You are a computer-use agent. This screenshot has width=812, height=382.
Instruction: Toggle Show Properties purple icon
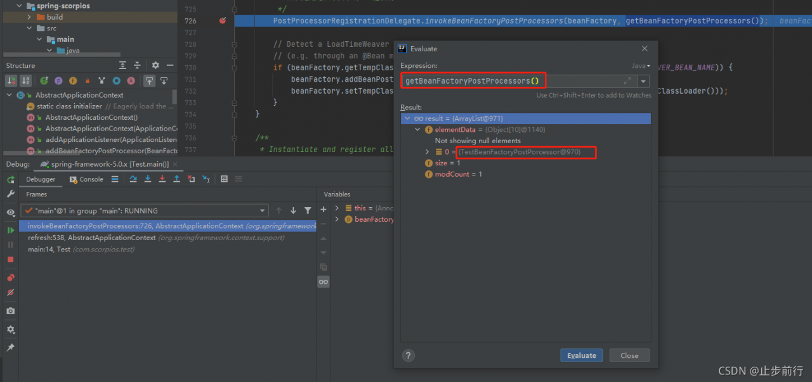58,80
